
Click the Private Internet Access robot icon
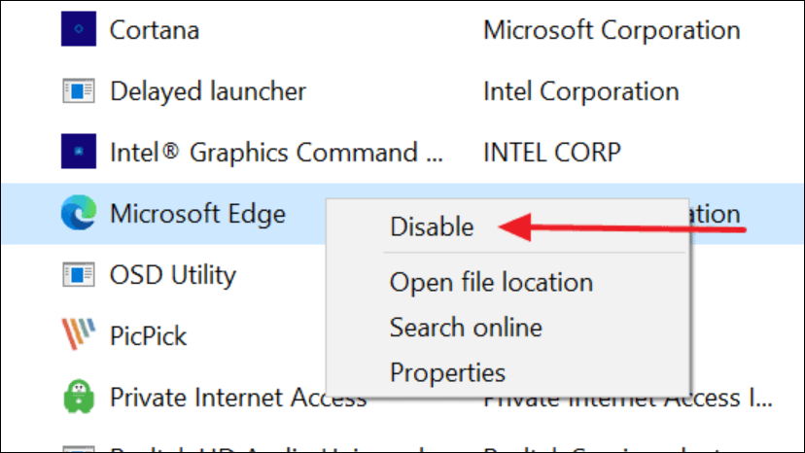pos(79,397)
